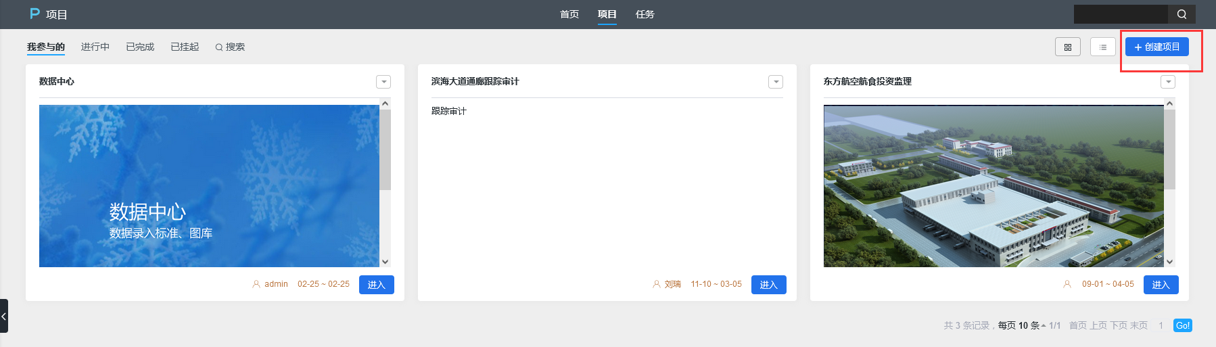Filter projects by 进行中

pos(95,47)
